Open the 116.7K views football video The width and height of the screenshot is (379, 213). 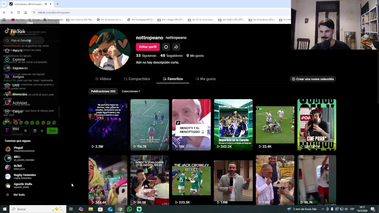(x=150, y=125)
